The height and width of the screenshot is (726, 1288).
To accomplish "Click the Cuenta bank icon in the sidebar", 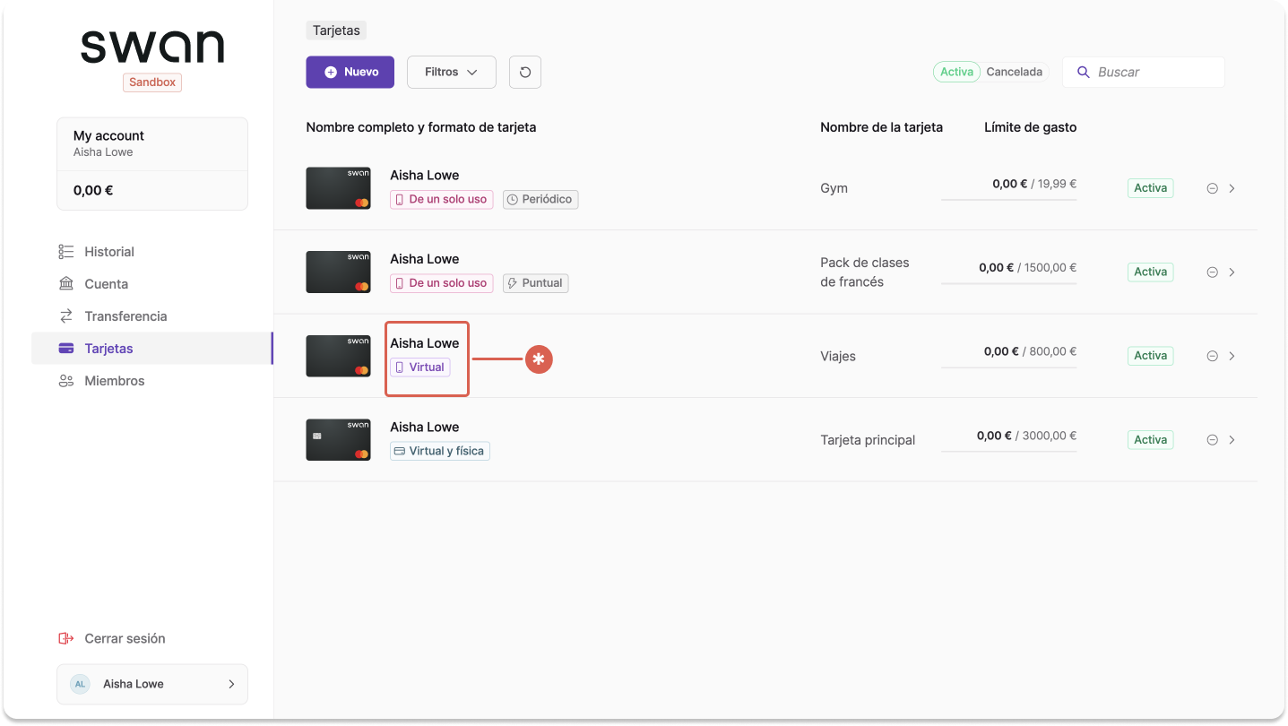I will click(x=65, y=284).
